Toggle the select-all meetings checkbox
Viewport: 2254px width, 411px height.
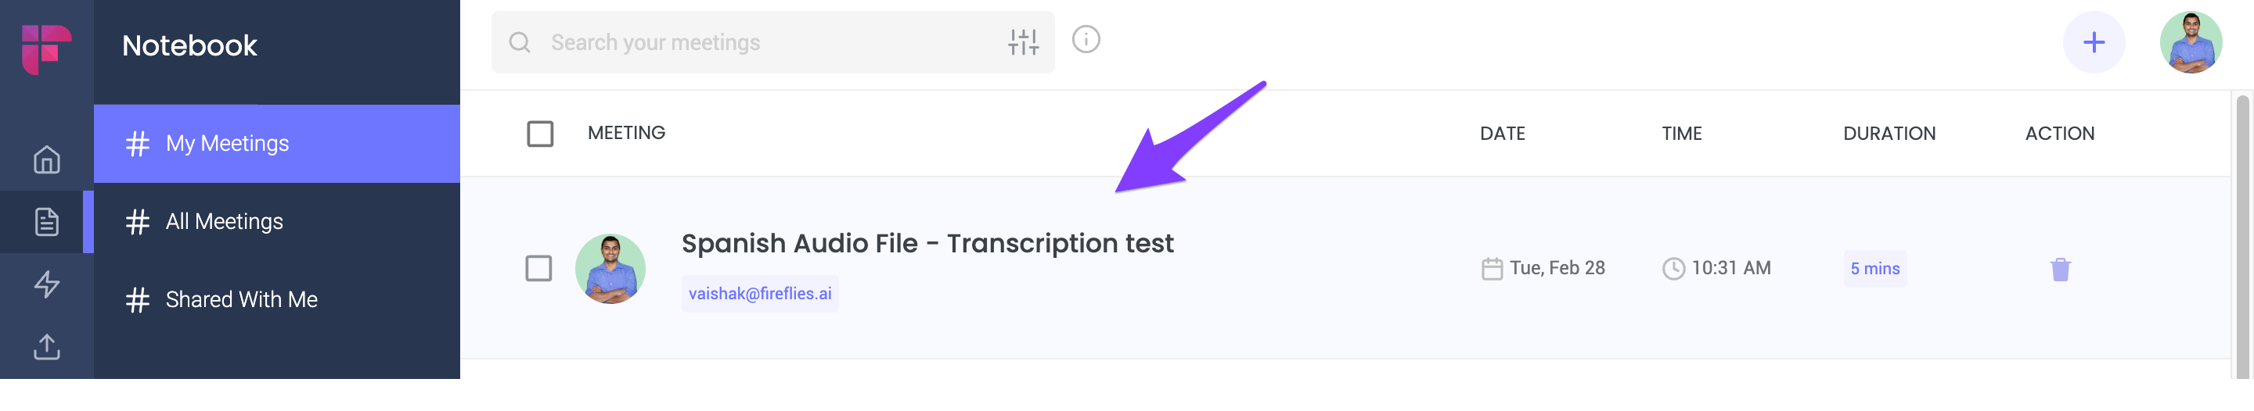point(540,134)
